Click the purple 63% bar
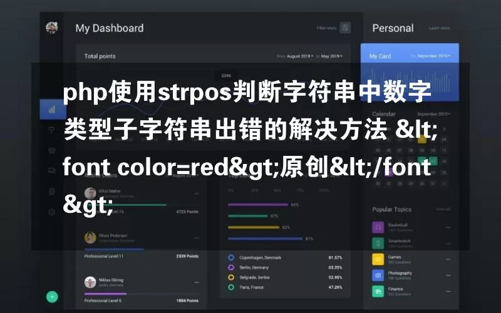Image resolution: width=501 pixels, height=313 pixels. [x=258, y=205]
